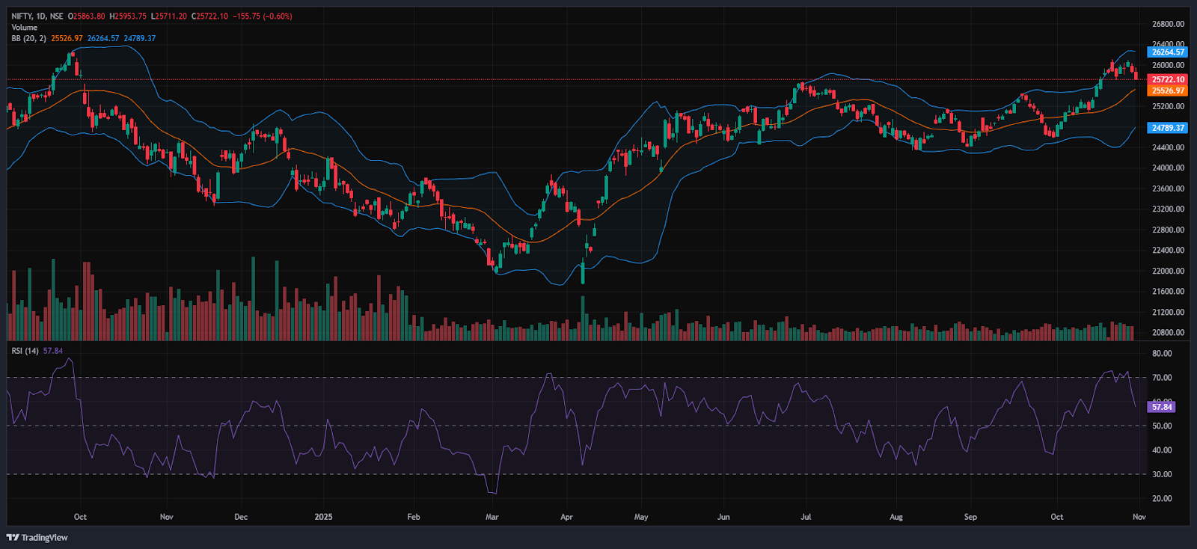Click the 26800.00 level on price axis
Image resolution: width=1197 pixels, height=549 pixels.
[1168, 24]
